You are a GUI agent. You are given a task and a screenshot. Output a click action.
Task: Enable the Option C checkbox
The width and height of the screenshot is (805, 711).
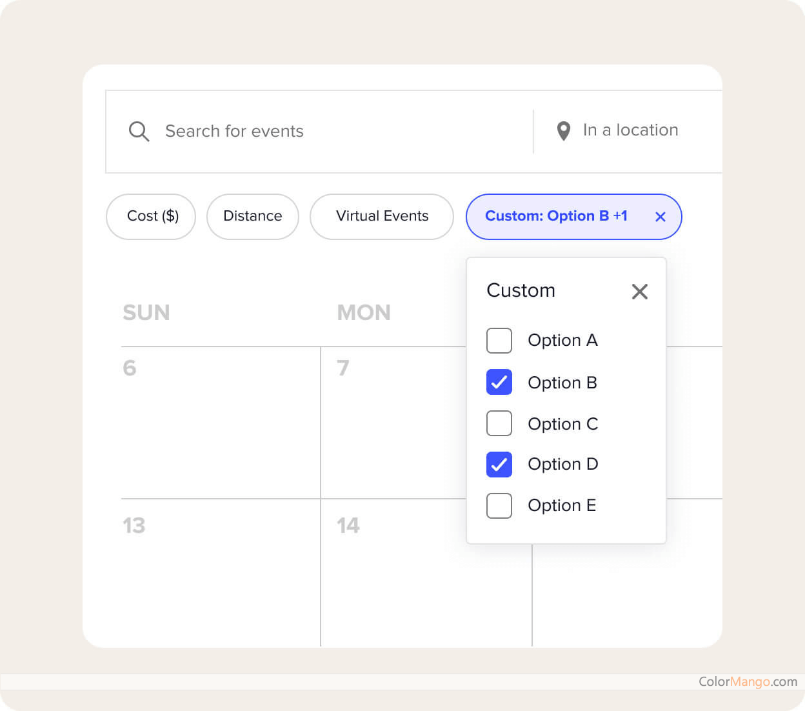point(499,423)
